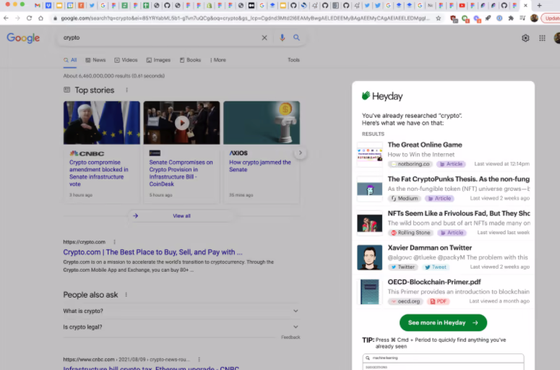Open Xavier Damman on Twitter result

(x=430, y=247)
